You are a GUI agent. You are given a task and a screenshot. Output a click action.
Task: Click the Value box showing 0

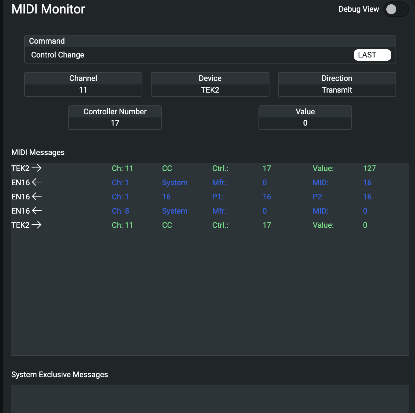click(x=305, y=123)
